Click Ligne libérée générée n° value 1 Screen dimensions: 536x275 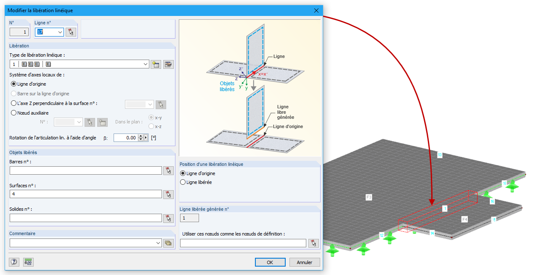click(x=189, y=218)
